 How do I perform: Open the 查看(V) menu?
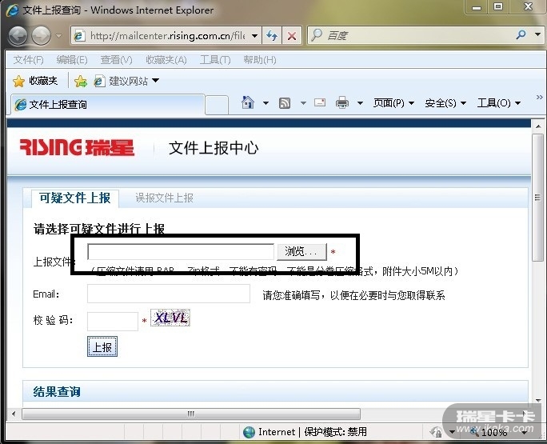point(117,60)
